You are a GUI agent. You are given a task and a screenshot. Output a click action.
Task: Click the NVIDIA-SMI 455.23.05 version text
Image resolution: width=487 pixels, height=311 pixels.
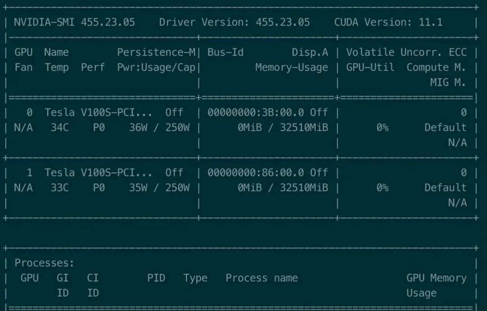(74, 22)
